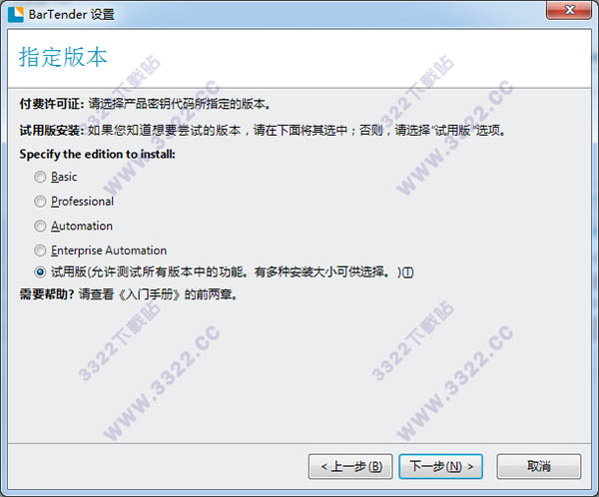This screenshot has height=497, width=599.
Task: Click the bold 付费许可证 label
Action: point(52,104)
